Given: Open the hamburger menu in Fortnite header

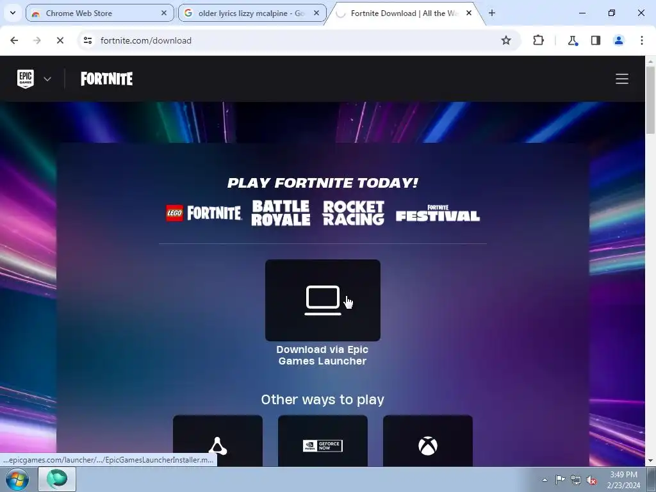Looking at the screenshot, I should [621, 79].
